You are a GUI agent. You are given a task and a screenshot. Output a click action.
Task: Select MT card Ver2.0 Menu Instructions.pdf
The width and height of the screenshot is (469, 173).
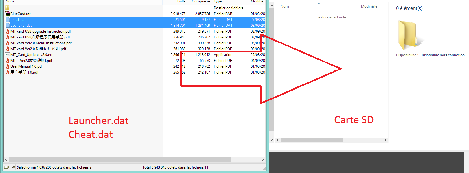pyautogui.click(x=41, y=43)
